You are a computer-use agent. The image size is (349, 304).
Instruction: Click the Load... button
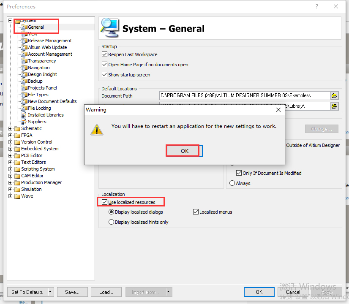click(x=106, y=292)
